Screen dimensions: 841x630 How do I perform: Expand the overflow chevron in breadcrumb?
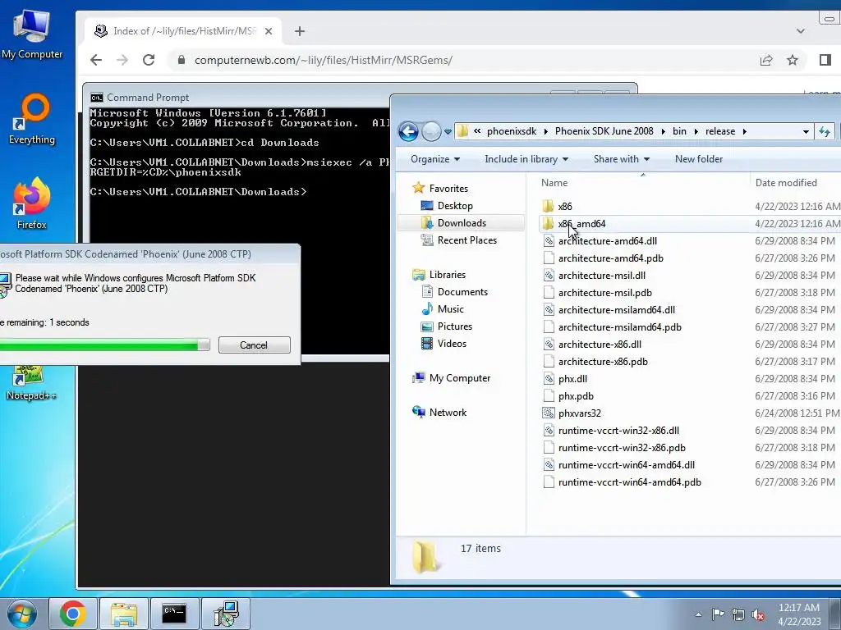tap(477, 130)
